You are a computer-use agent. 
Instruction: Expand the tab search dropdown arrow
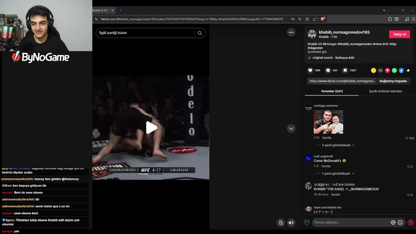click(384, 10)
